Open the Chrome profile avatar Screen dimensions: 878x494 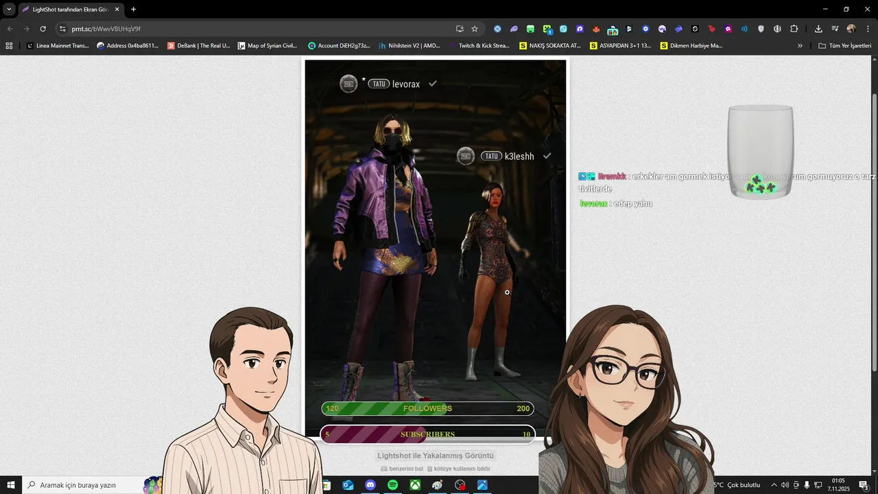(x=851, y=29)
